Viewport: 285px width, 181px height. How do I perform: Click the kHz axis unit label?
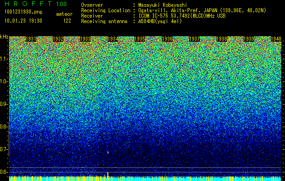click(x=4, y=37)
